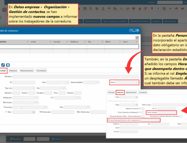Expand the Tipo vía dropdown

(24, 88)
